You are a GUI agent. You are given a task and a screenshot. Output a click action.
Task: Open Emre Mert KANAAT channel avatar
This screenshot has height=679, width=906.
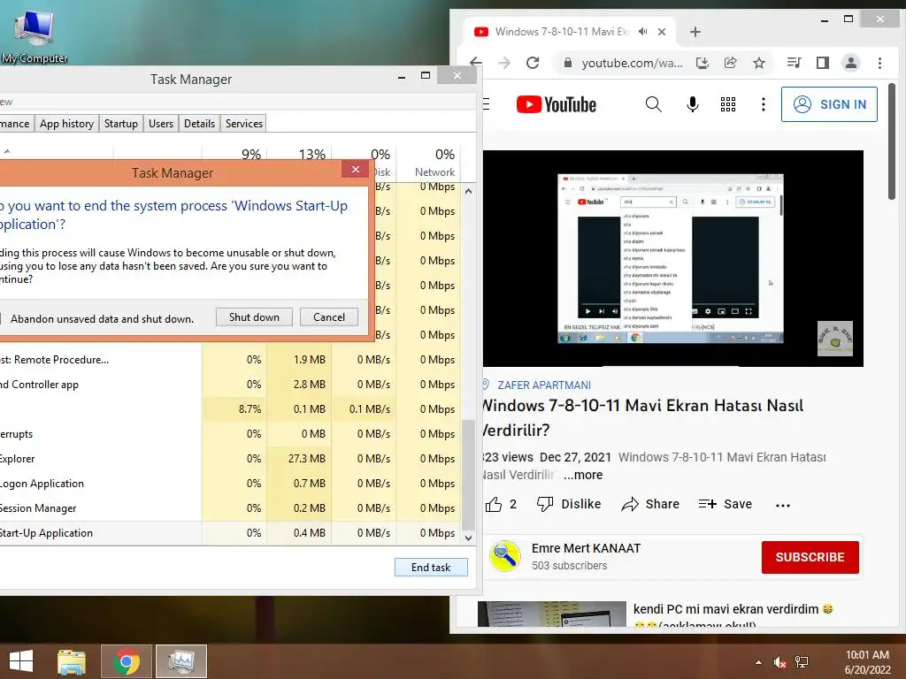[505, 556]
